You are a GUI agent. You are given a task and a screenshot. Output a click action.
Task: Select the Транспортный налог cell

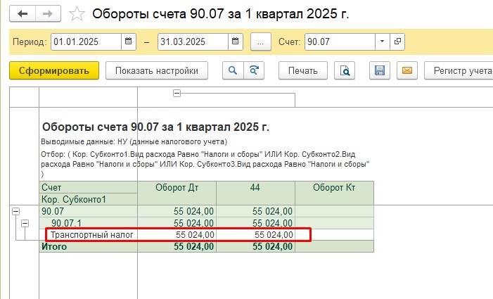point(89,235)
